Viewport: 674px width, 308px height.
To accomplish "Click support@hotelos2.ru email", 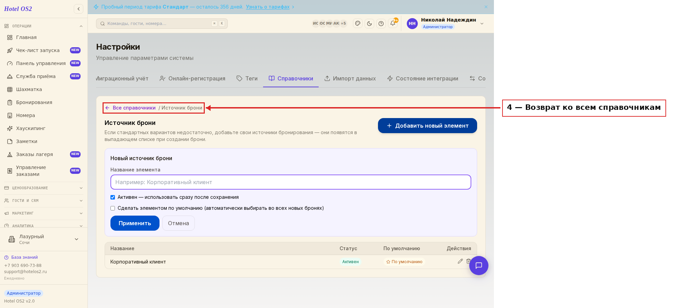I will (25, 272).
